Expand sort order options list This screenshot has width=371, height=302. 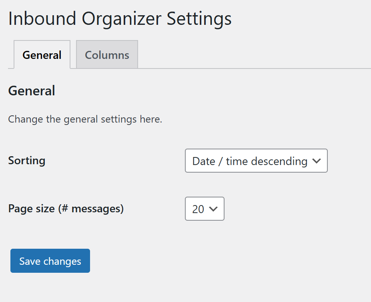[x=256, y=161]
